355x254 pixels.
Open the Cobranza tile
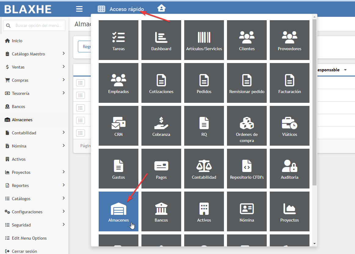(161, 126)
